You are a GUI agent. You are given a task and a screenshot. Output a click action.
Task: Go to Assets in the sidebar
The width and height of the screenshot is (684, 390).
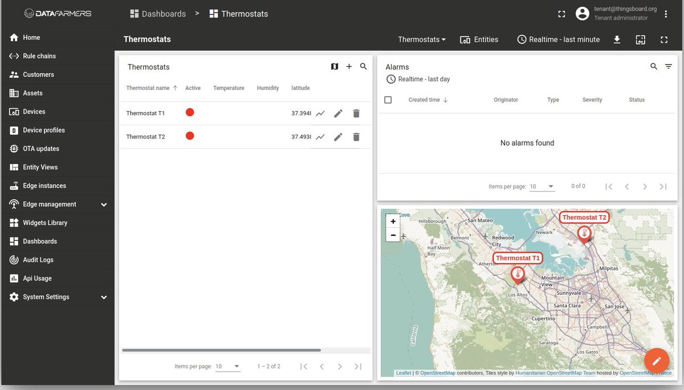click(58, 93)
